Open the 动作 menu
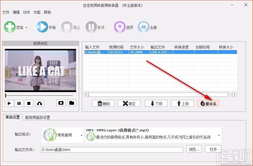The width and height of the screenshot is (253, 166). [x=26, y=12]
